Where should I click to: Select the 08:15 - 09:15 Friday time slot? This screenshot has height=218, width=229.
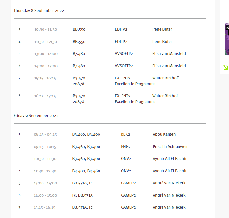[45, 134]
